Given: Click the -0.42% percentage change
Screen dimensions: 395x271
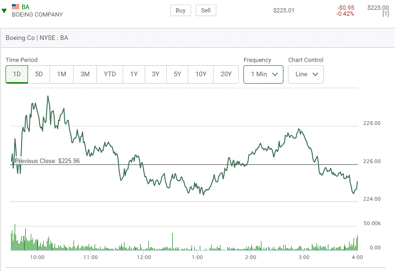Looking at the screenshot, I should pyautogui.click(x=345, y=14).
